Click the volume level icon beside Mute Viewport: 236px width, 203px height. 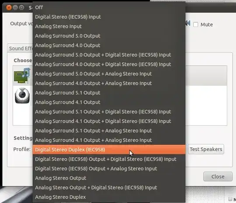pyautogui.click(x=188, y=24)
